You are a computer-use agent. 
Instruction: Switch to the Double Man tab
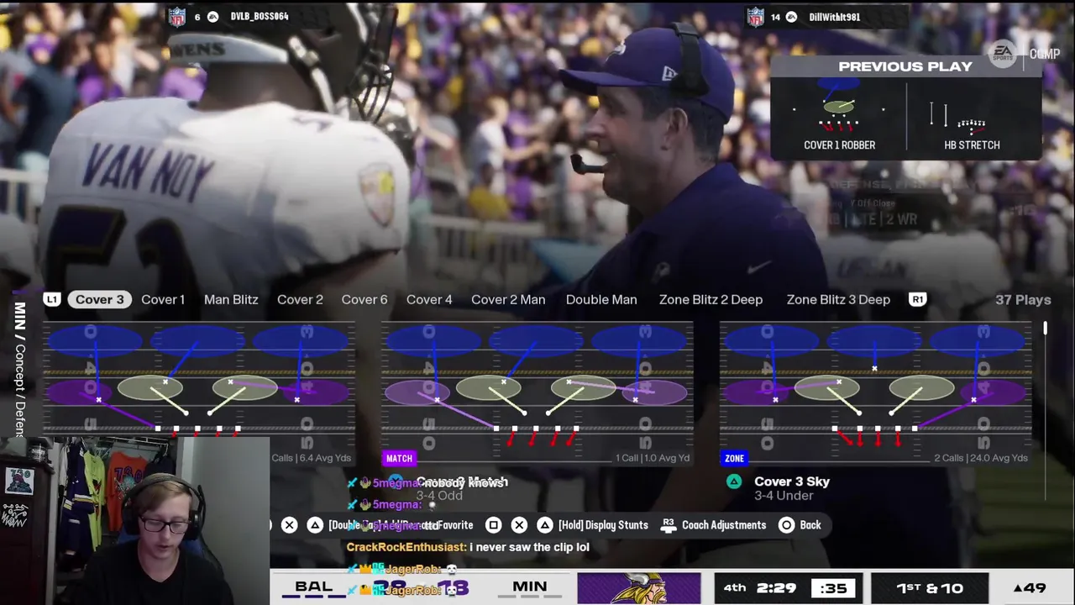[601, 299]
